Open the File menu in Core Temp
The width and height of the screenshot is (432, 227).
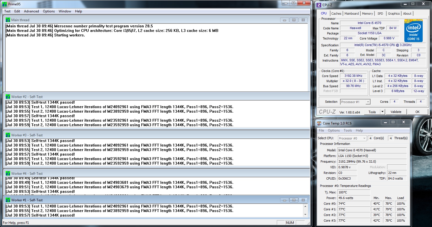coord(321,130)
